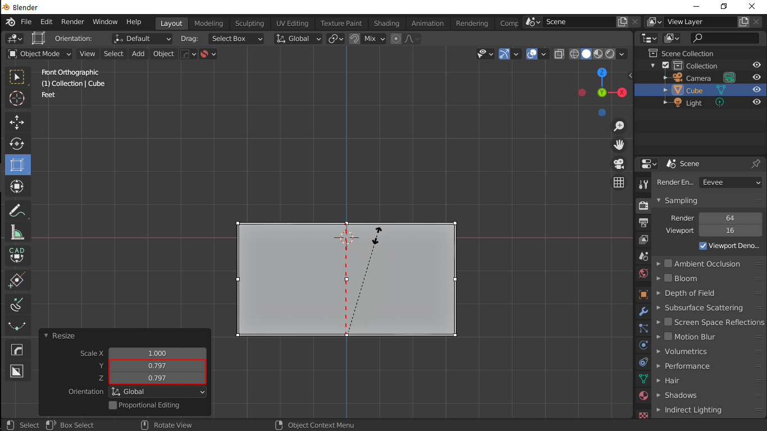Screen dimensions: 767x431
Task: Click the Render samples value 64
Action: pyautogui.click(x=731, y=218)
